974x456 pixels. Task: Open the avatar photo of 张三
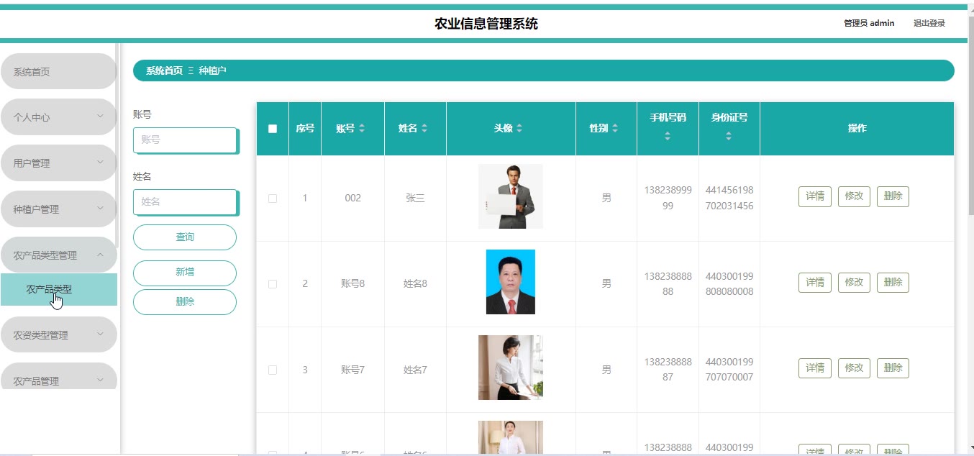[511, 196]
